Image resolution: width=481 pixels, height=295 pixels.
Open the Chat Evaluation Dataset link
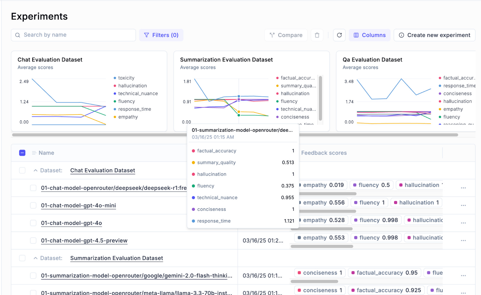tap(103, 170)
